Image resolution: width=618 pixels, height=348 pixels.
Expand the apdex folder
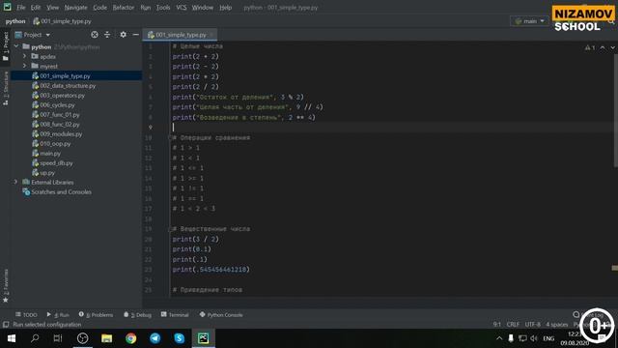tap(25, 56)
